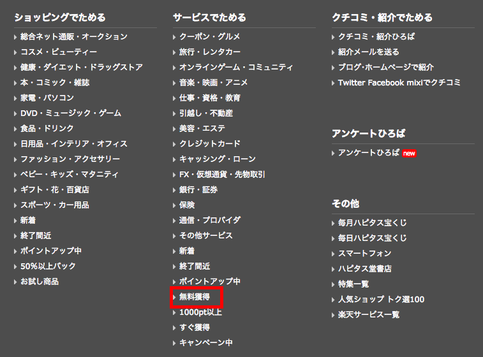The image size is (483, 357).
Task: Open 人気ショップ トク選100 link
Action: [382, 299]
